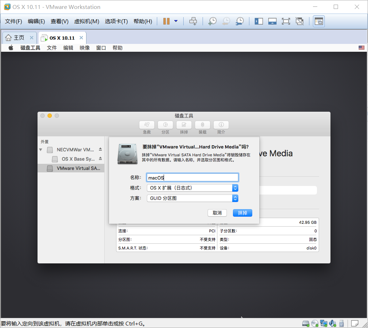Eject the OS X Base System volume
This screenshot has width=368, height=328.
click(100, 159)
